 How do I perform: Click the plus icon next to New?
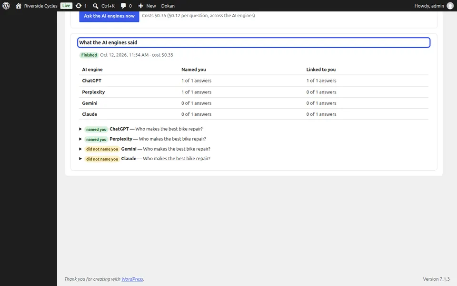tap(141, 6)
